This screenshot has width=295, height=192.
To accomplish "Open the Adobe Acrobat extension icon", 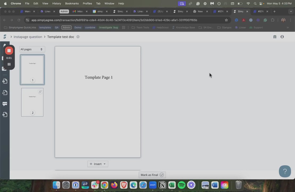I will point(243,20).
